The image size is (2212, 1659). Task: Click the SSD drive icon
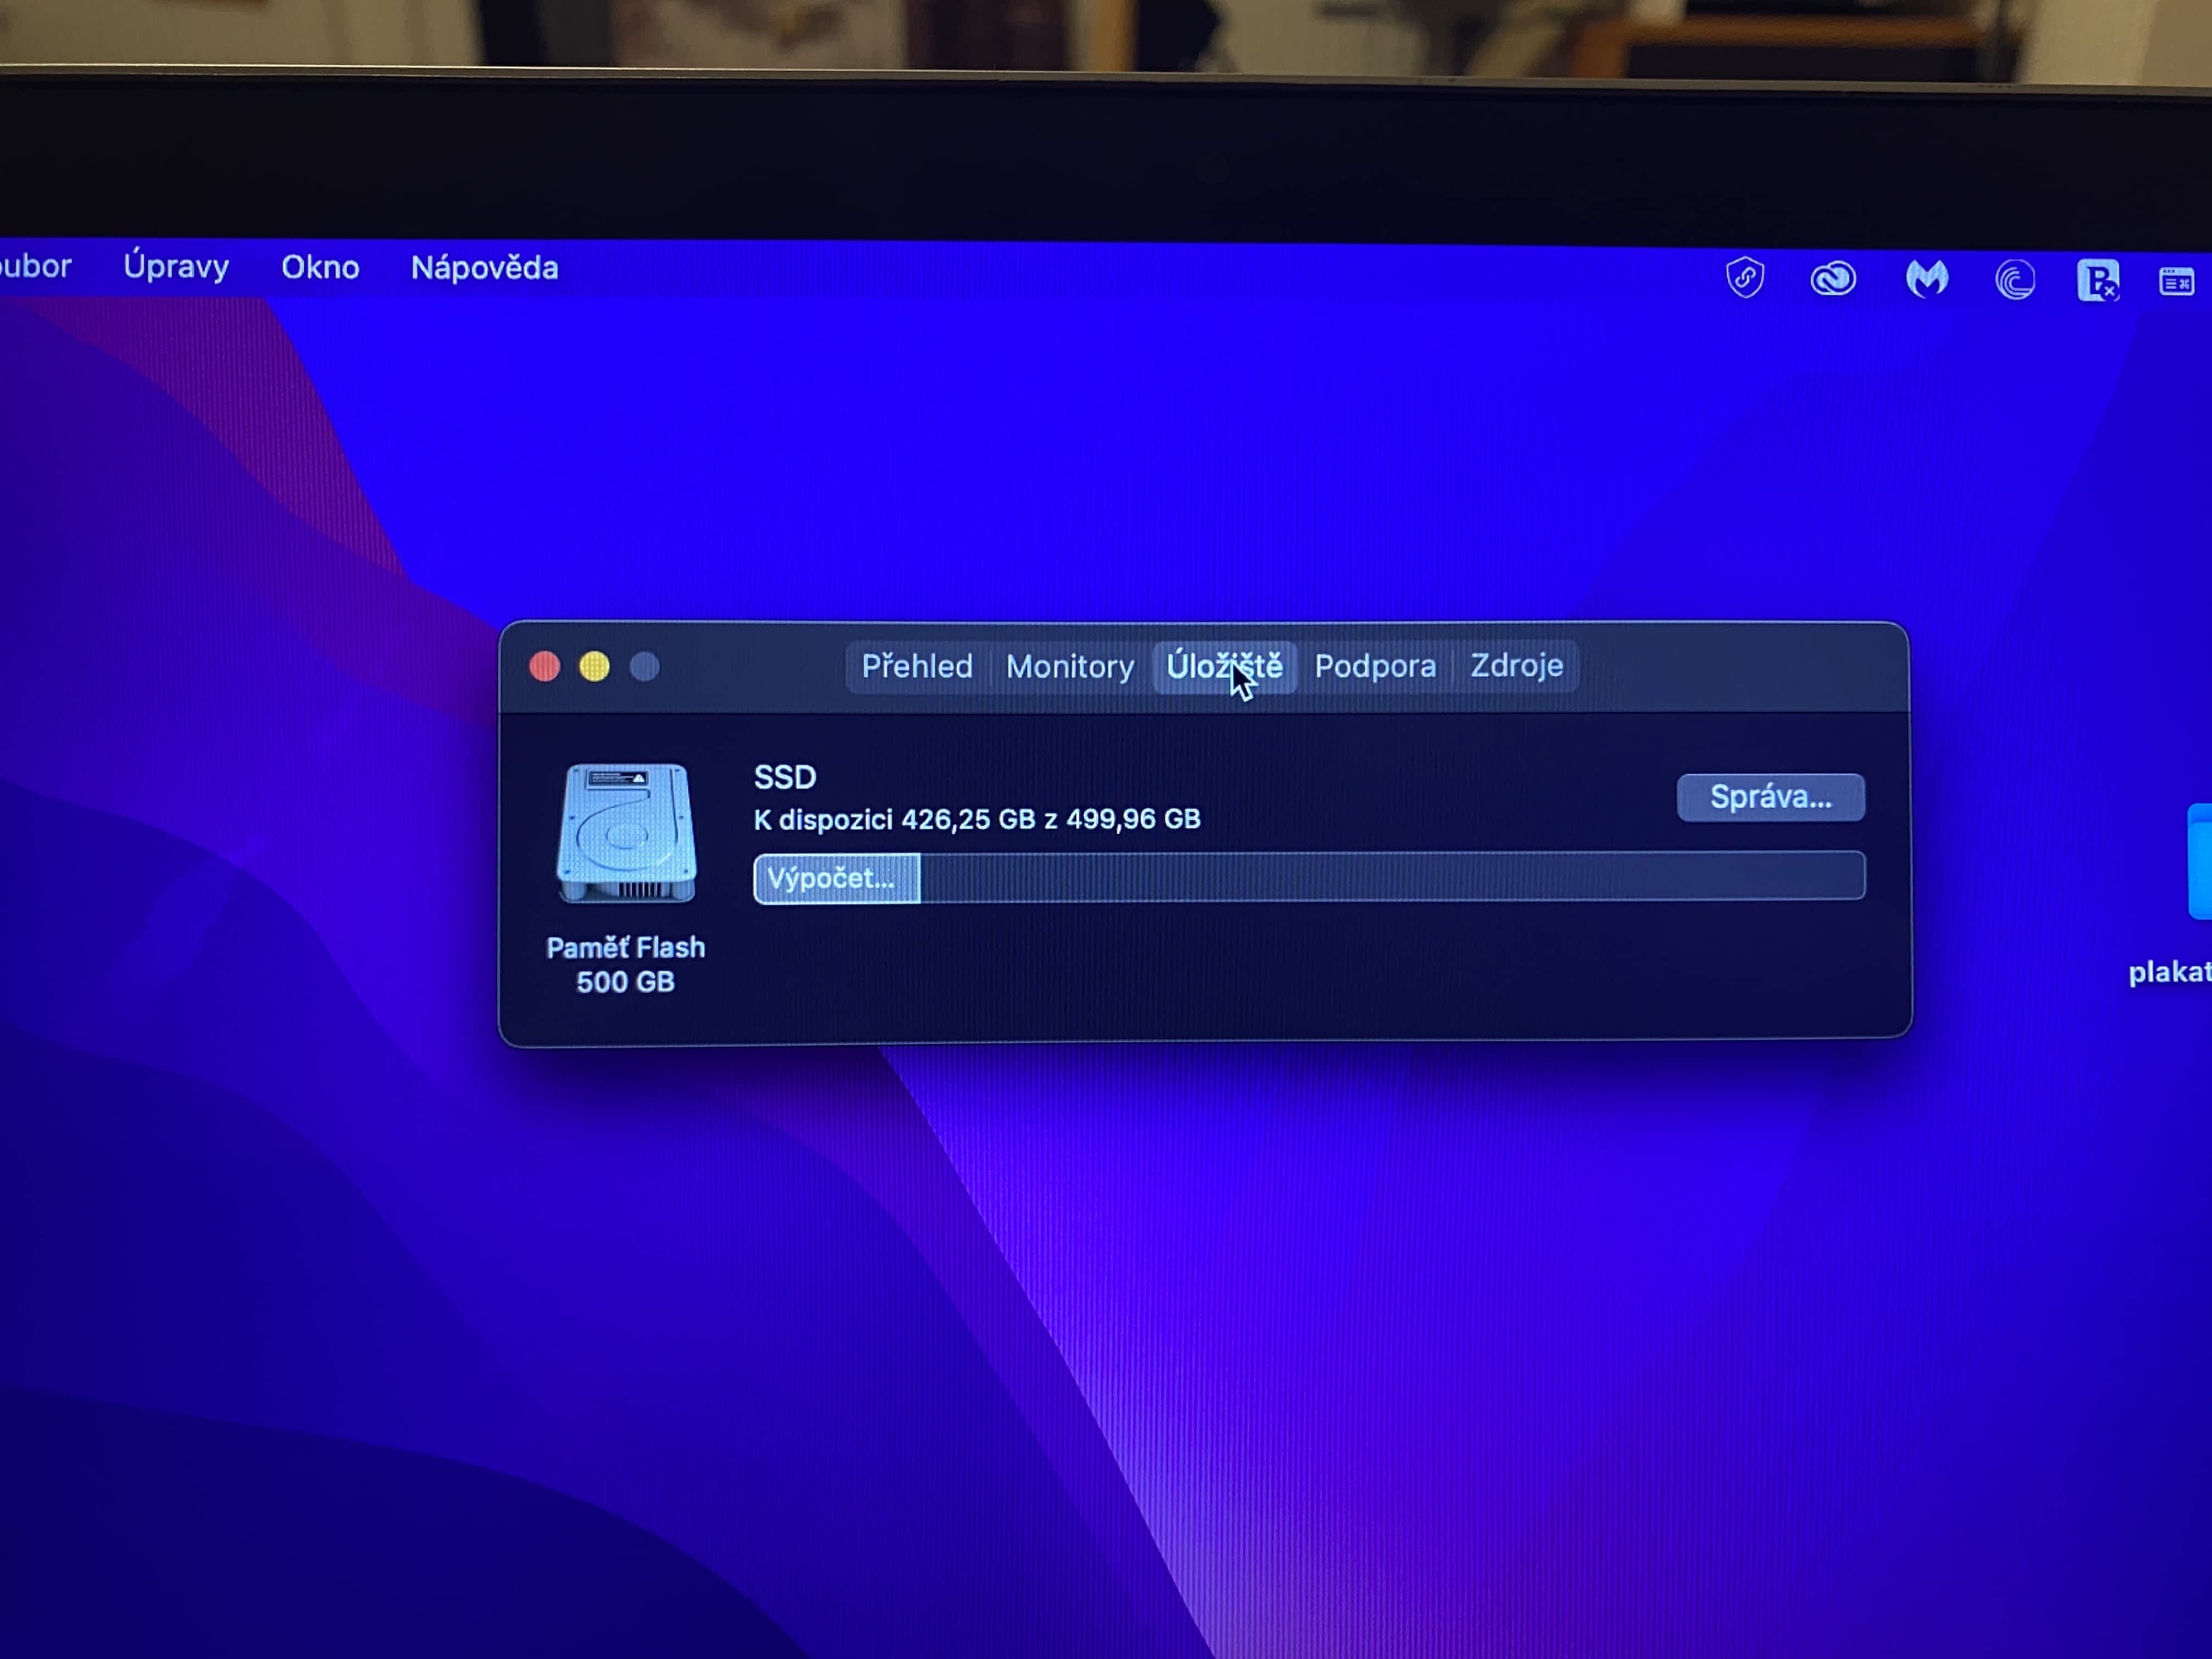click(626, 833)
